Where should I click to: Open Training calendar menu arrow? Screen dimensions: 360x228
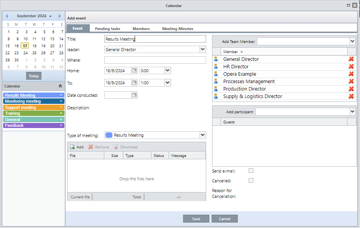(61, 113)
